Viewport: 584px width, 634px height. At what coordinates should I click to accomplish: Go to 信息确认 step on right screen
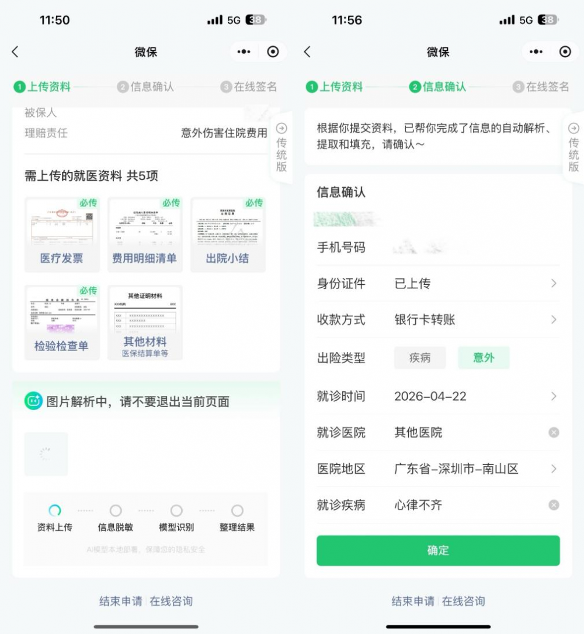click(437, 87)
